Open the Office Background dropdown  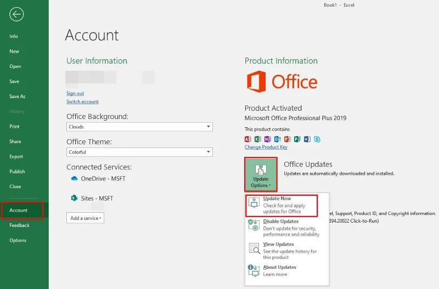click(x=139, y=127)
